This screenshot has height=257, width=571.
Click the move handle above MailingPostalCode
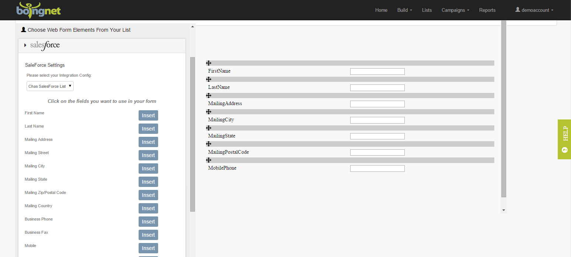coord(209,144)
